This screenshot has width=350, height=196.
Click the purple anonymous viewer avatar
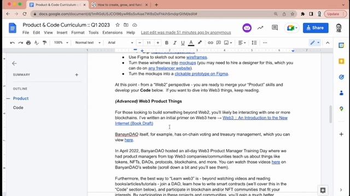(247, 28)
